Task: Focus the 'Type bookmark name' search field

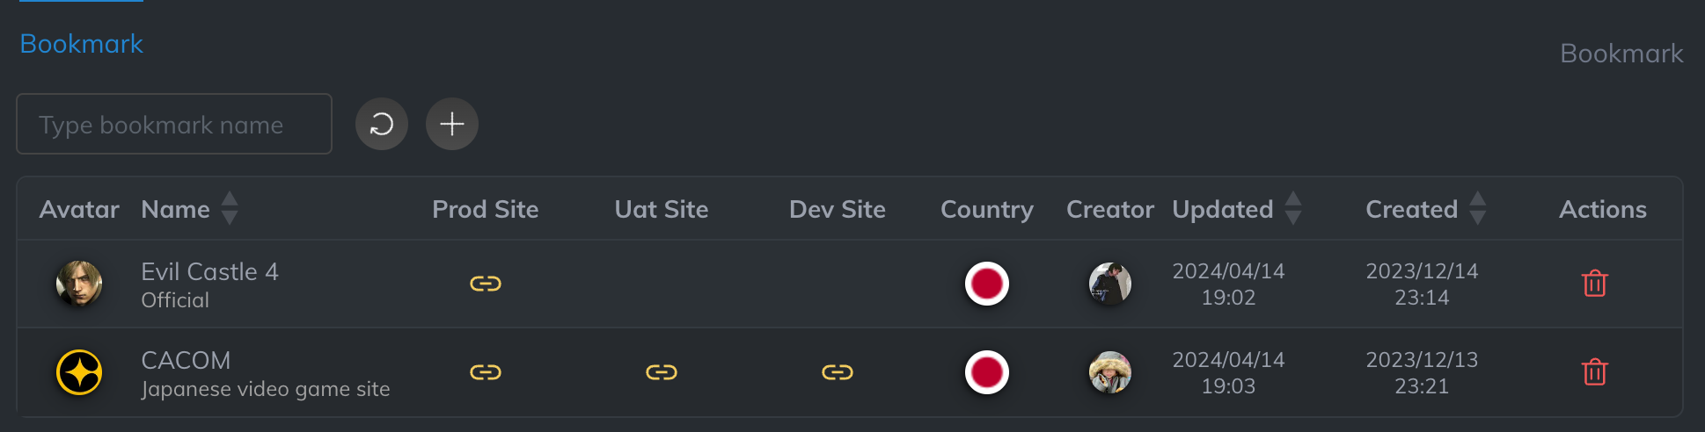Action: pyautogui.click(x=174, y=125)
